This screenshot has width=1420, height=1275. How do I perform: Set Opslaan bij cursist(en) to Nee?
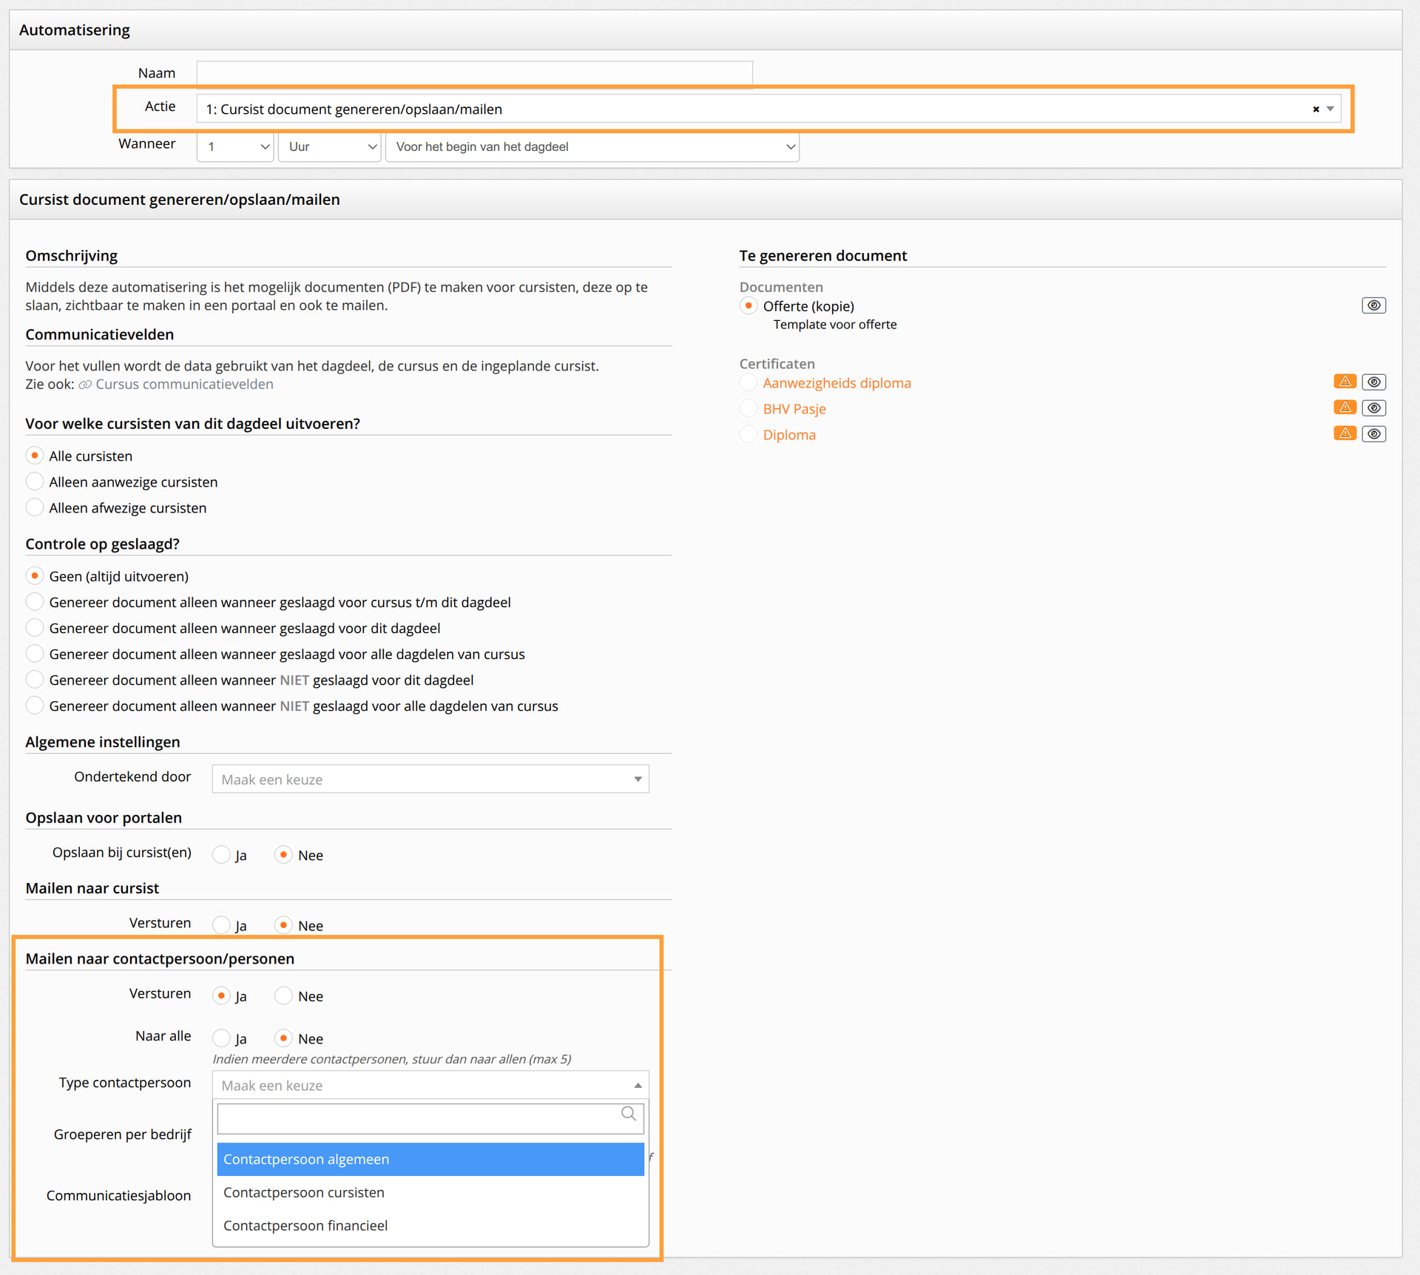[x=283, y=855]
